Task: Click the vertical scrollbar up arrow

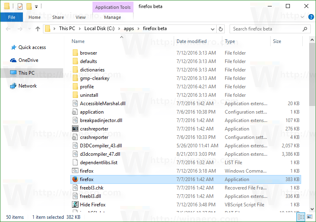Action: [x=312, y=40]
